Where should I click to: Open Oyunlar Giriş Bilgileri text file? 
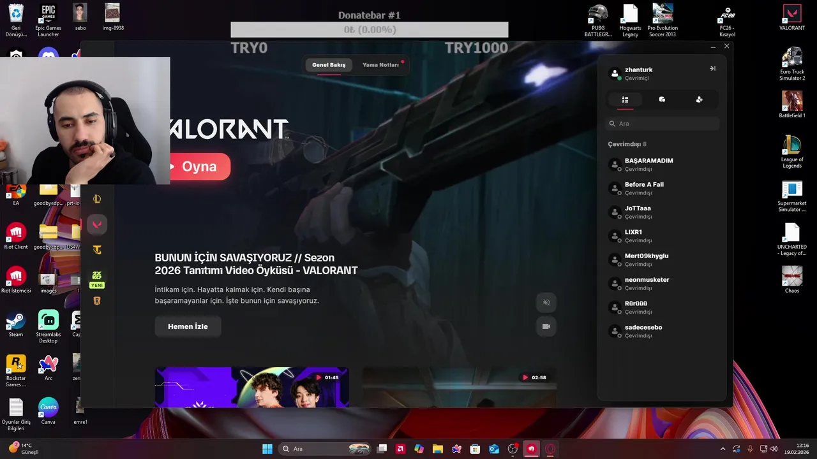pos(16,414)
